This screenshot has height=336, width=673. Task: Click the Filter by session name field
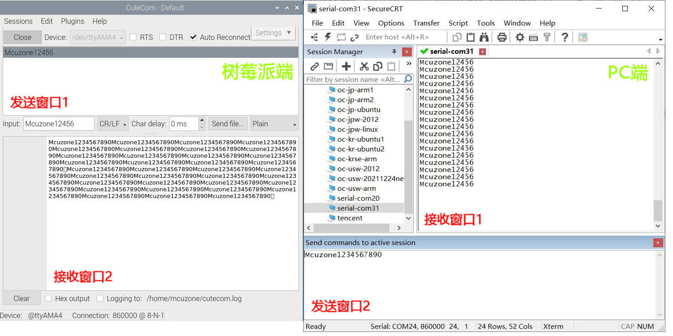coord(354,79)
